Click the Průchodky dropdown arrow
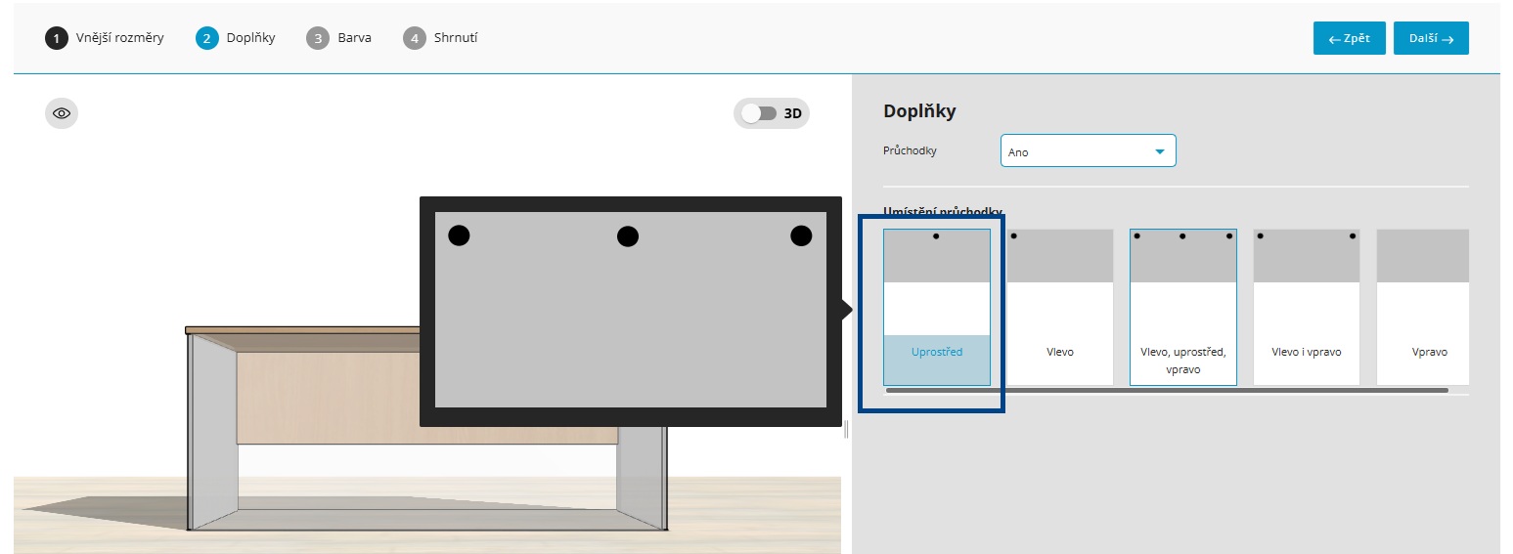The width and height of the screenshot is (1513, 554). pyautogui.click(x=1160, y=151)
